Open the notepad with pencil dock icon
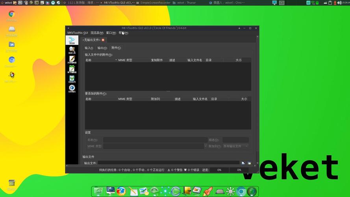Image resolution: width=350 pixels, height=197 pixels. click(133, 191)
